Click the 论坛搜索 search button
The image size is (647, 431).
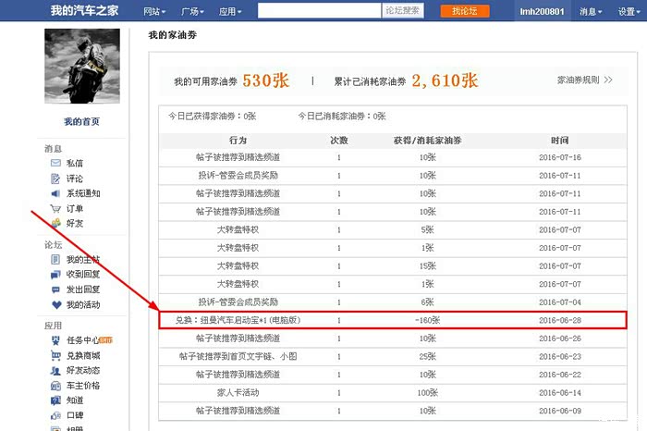402,11
